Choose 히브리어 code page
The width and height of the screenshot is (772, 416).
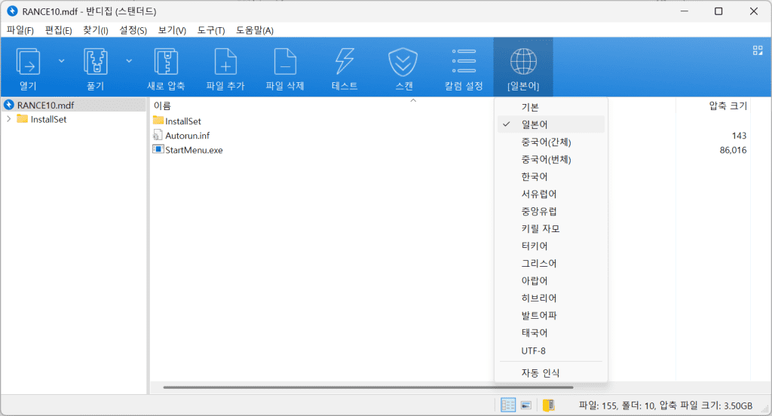(x=551, y=298)
